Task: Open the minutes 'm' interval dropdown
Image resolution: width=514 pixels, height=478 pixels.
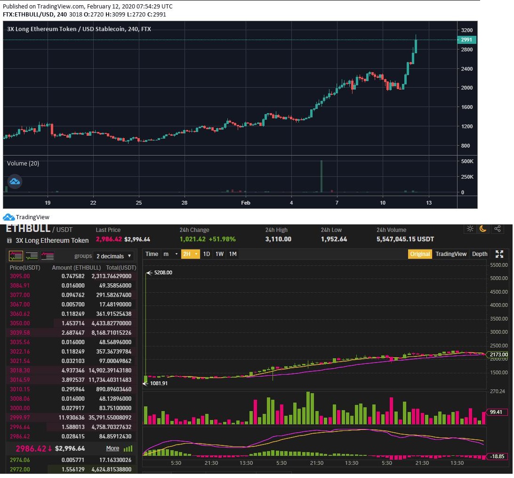Action: 170,254
